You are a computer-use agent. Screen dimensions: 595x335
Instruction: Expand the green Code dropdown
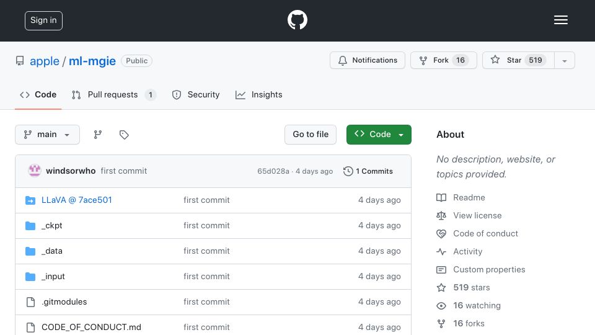coord(379,135)
